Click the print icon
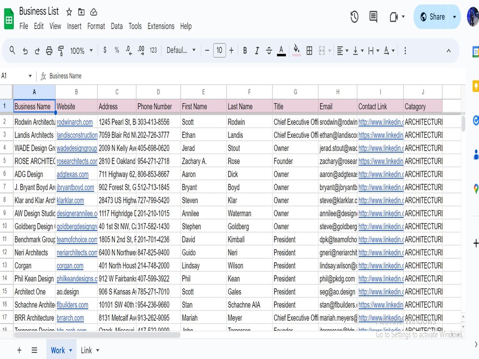 49,50
